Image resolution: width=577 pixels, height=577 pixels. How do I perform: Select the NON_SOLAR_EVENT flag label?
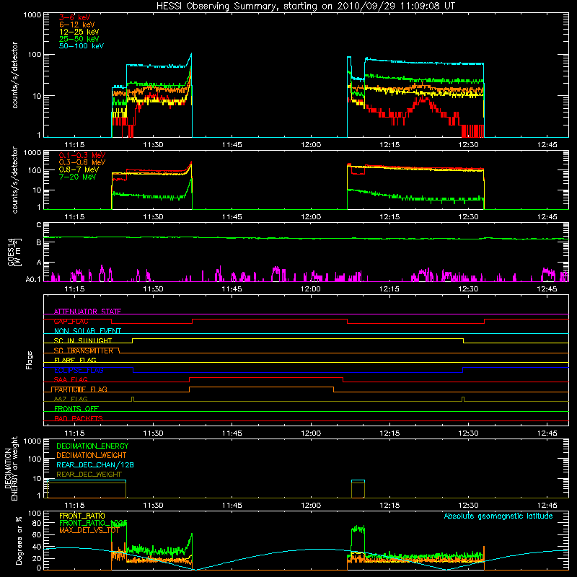coord(87,331)
